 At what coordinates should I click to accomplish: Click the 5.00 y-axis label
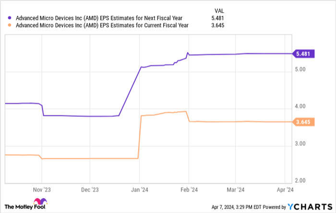tap(301, 70)
